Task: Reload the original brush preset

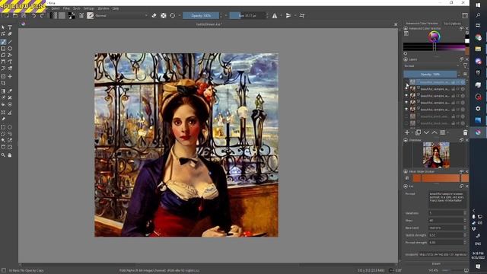Action: click(173, 15)
